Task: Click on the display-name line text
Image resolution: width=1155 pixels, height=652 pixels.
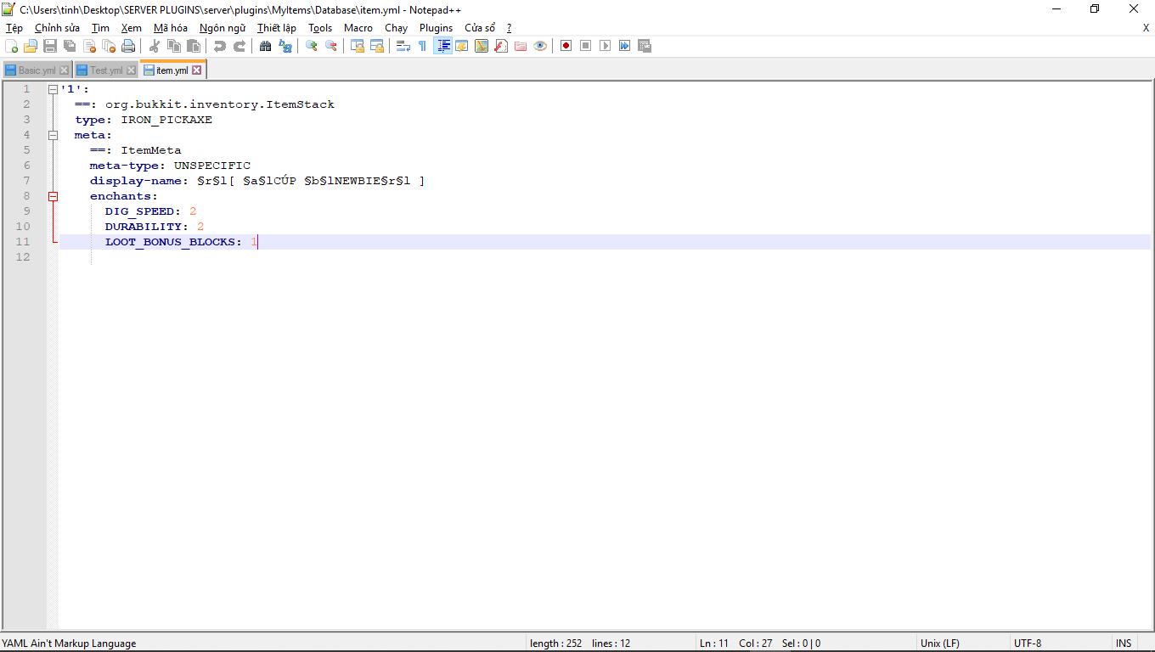Action: pos(255,181)
